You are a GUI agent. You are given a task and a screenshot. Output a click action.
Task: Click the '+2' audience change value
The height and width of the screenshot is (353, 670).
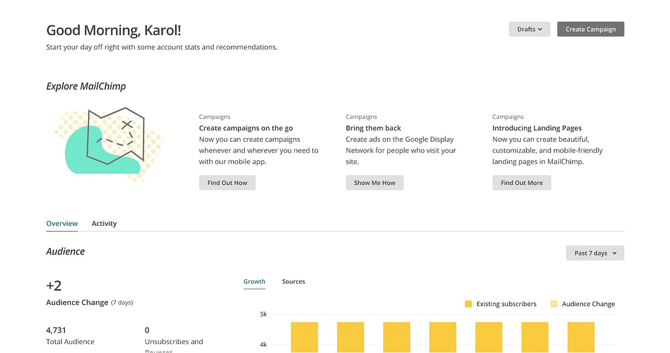click(x=54, y=285)
